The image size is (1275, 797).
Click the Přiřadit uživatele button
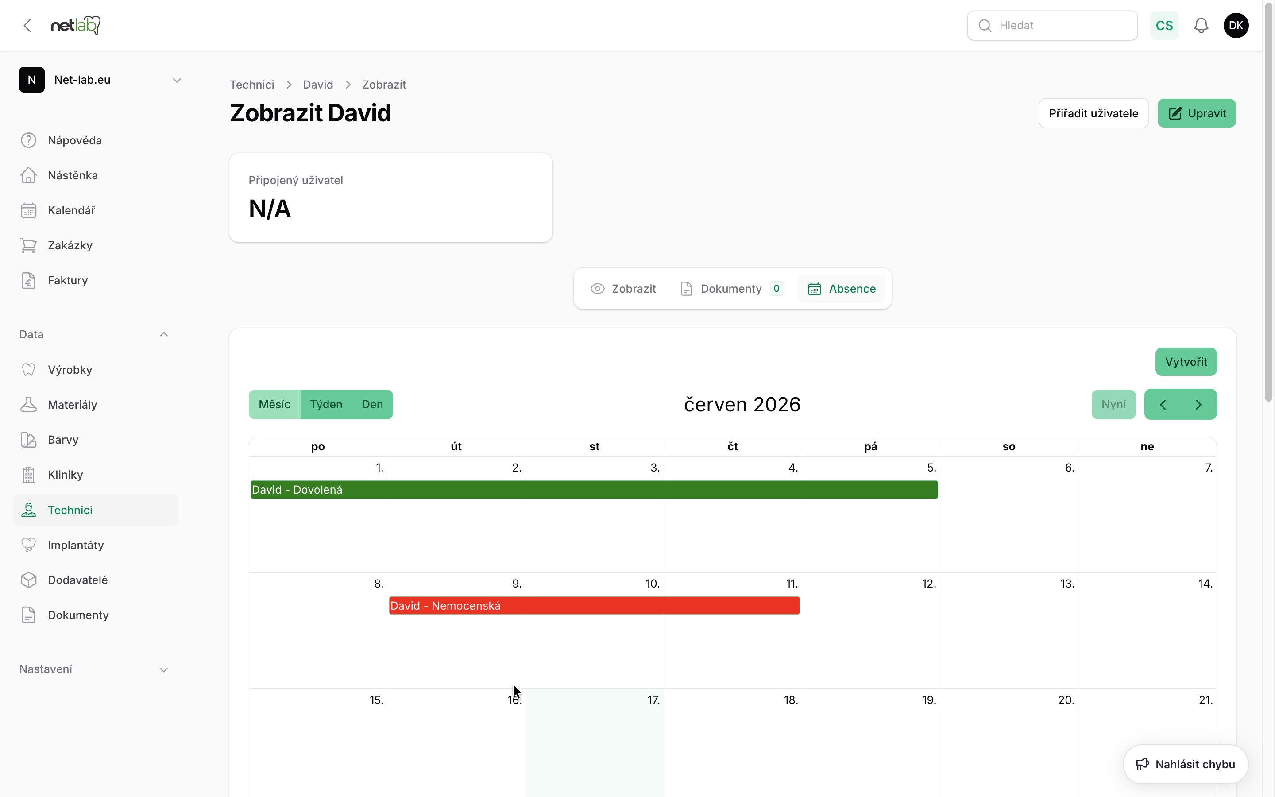pos(1093,113)
